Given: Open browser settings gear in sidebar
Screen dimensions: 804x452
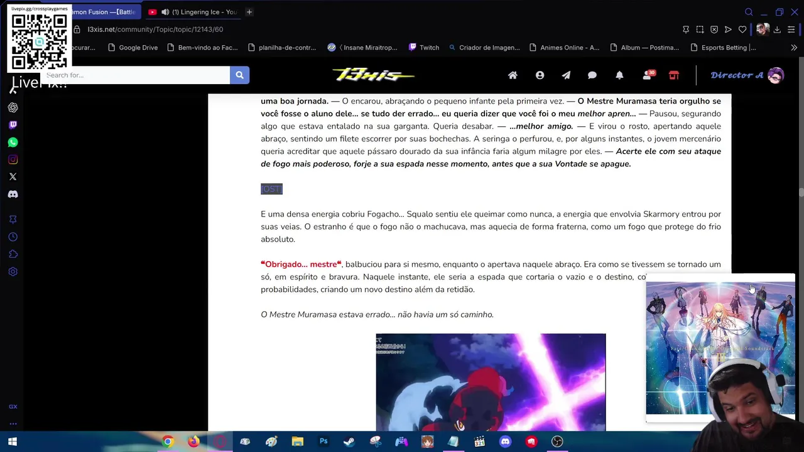Looking at the screenshot, I should click(x=13, y=272).
